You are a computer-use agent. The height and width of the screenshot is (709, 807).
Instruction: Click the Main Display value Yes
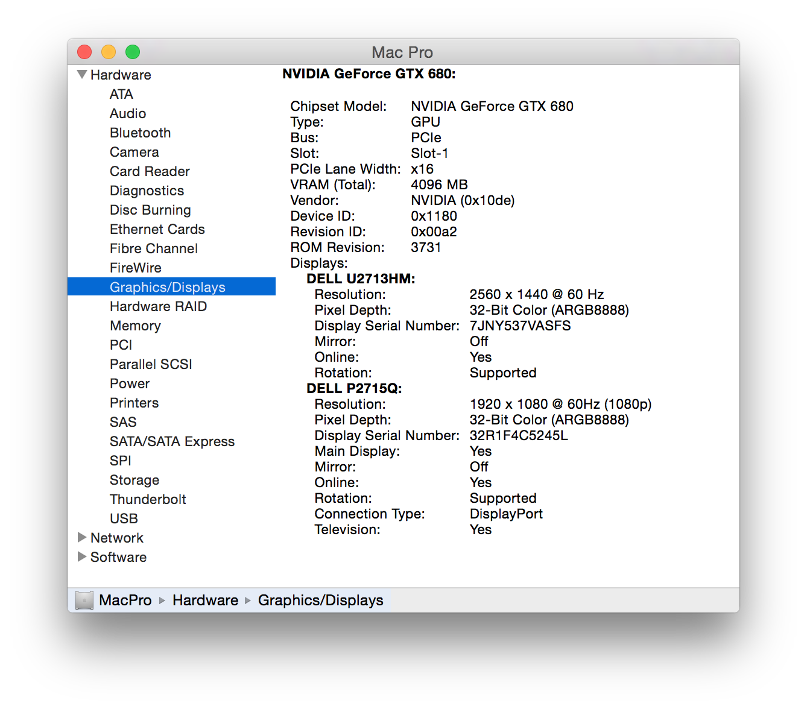pos(481,451)
